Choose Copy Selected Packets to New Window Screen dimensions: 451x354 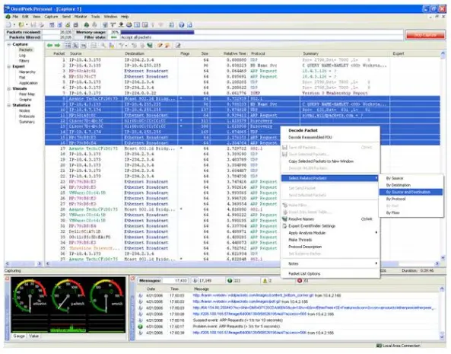[321, 161]
